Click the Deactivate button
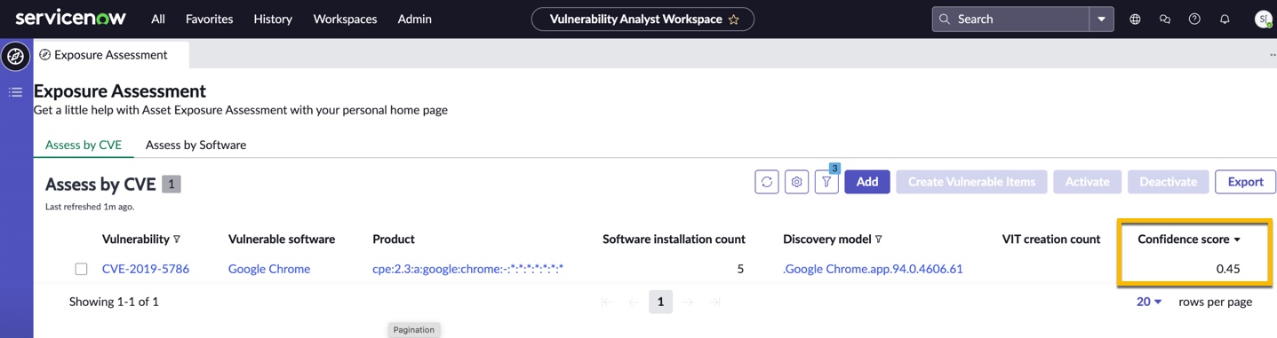The width and height of the screenshot is (1277, 338). coord(1168,182)
